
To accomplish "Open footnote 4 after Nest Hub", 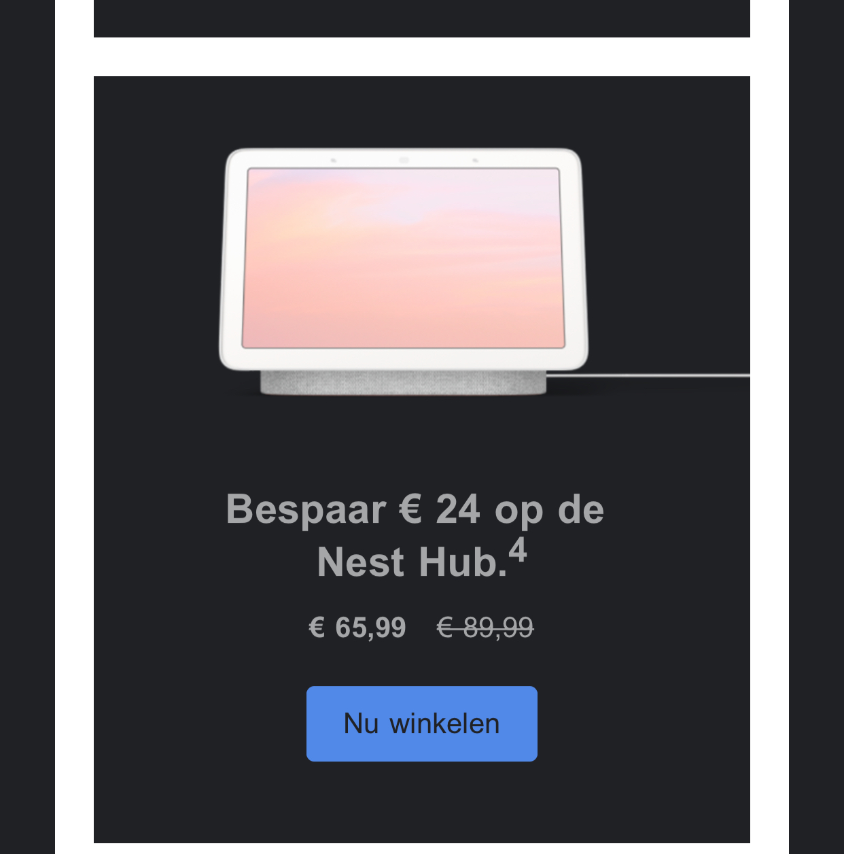I will click(x=518, y=551).
